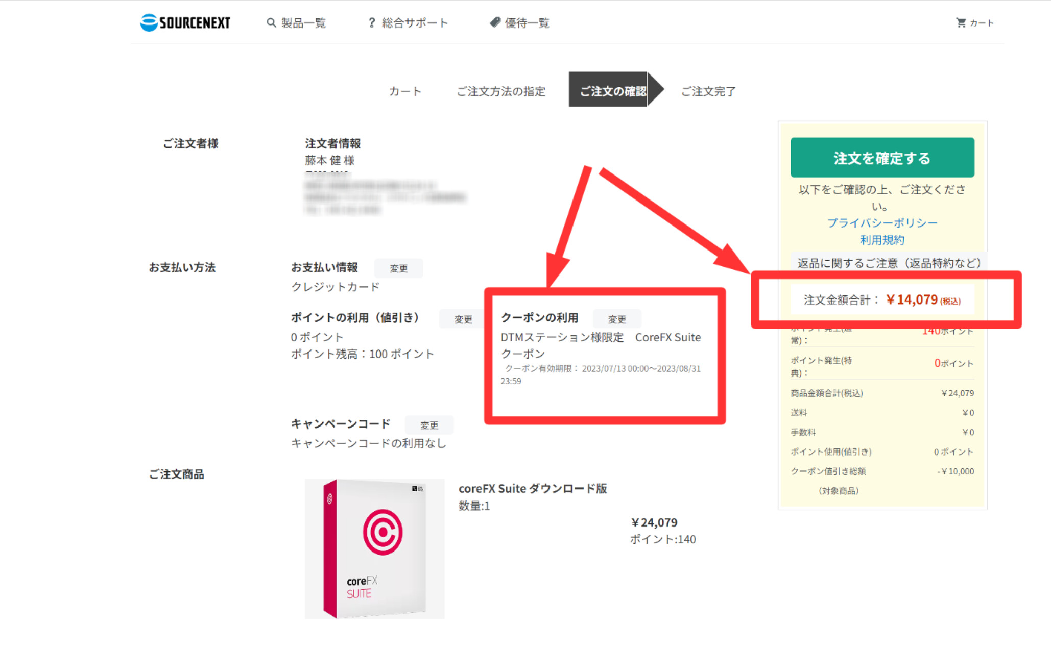Screen dimensions: 1051x651
Task: Click the question mark icon beside 総合サポート
Action: 372,23
